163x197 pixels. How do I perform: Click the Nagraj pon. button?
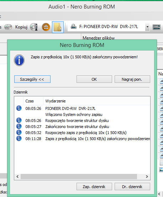coord(132,79)
